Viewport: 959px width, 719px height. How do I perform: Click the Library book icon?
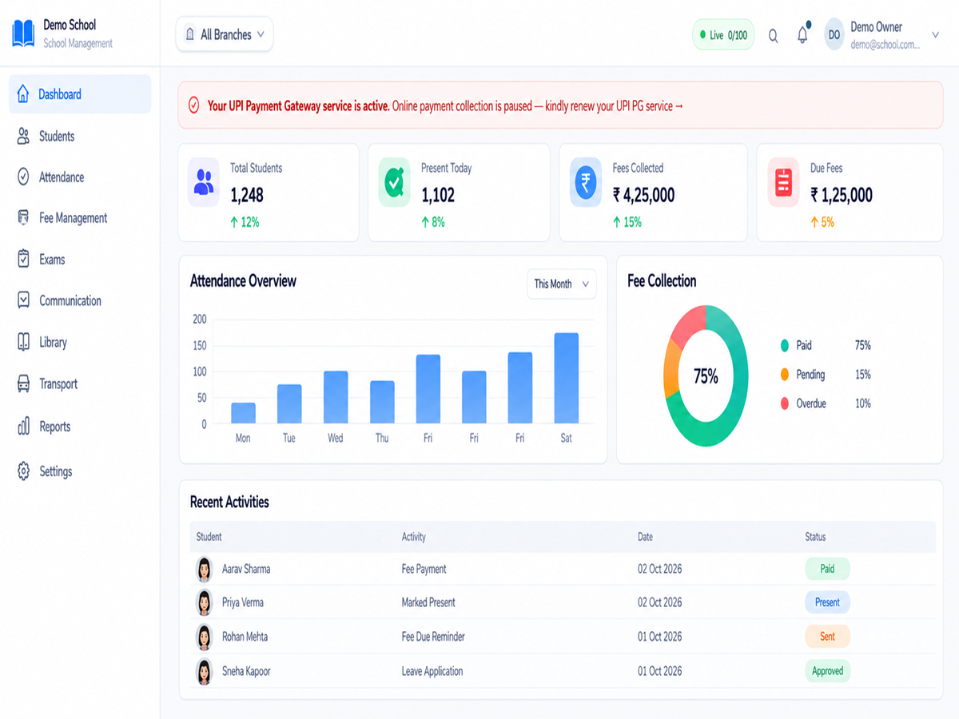[23, 342]
